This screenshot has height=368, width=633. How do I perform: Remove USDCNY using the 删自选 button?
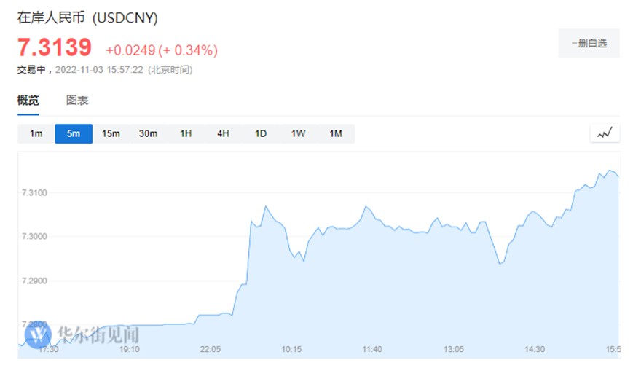[589, 44]
